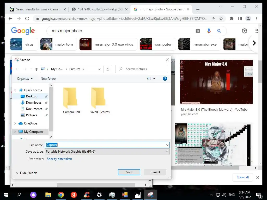Open the Chrome three-dot menu
Screen dimensions: 267x200
(257, 18)
